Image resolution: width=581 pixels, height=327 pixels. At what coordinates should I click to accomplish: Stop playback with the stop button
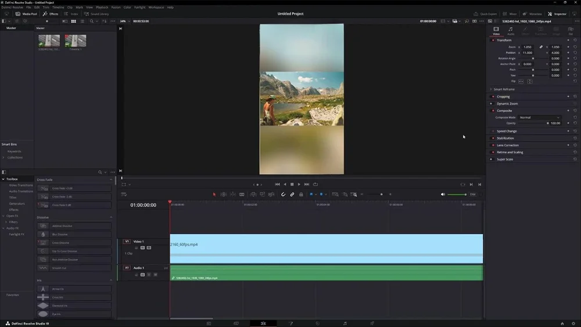point(292,184)
